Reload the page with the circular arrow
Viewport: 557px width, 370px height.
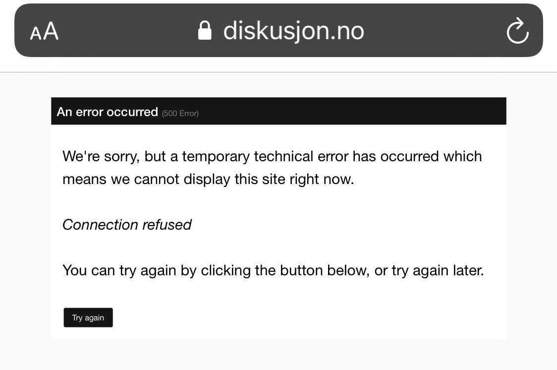click(517, 31)
